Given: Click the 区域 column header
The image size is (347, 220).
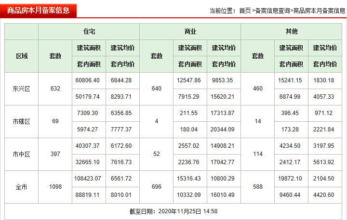Looking at the screenshot, I should click(22, 56).
